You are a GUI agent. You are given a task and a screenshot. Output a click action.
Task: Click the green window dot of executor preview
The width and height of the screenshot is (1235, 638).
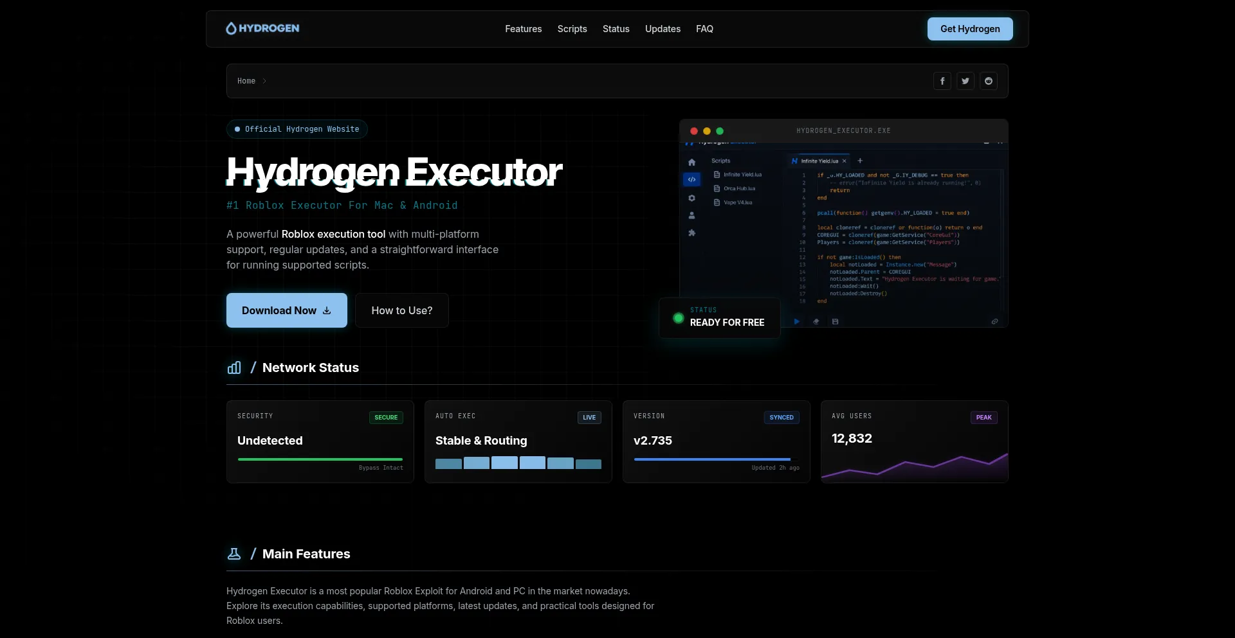(720, 131)
